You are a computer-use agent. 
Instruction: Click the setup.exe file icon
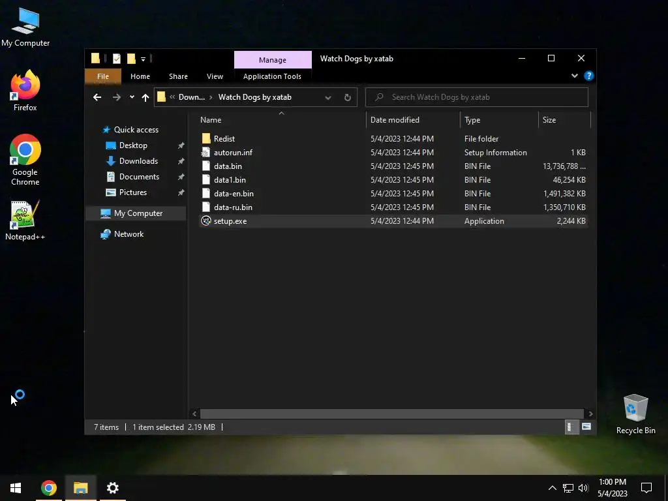tap(206, 220)
